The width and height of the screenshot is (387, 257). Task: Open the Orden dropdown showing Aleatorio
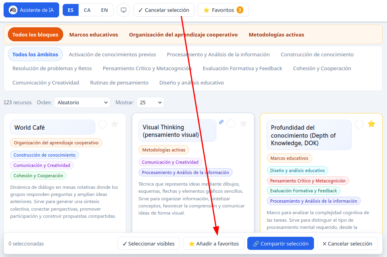point(82,102)
